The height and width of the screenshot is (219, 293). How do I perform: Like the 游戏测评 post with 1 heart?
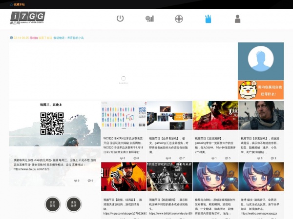213,158
